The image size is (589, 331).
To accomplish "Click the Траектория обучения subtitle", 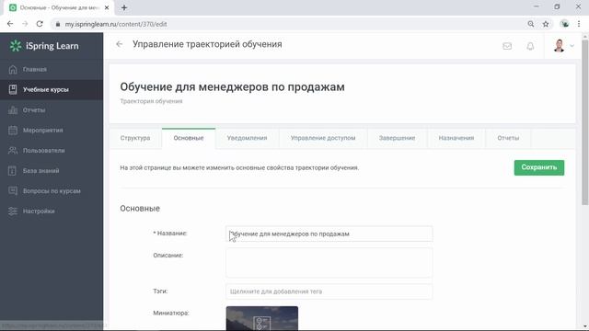I will click(x=151, y=101).
